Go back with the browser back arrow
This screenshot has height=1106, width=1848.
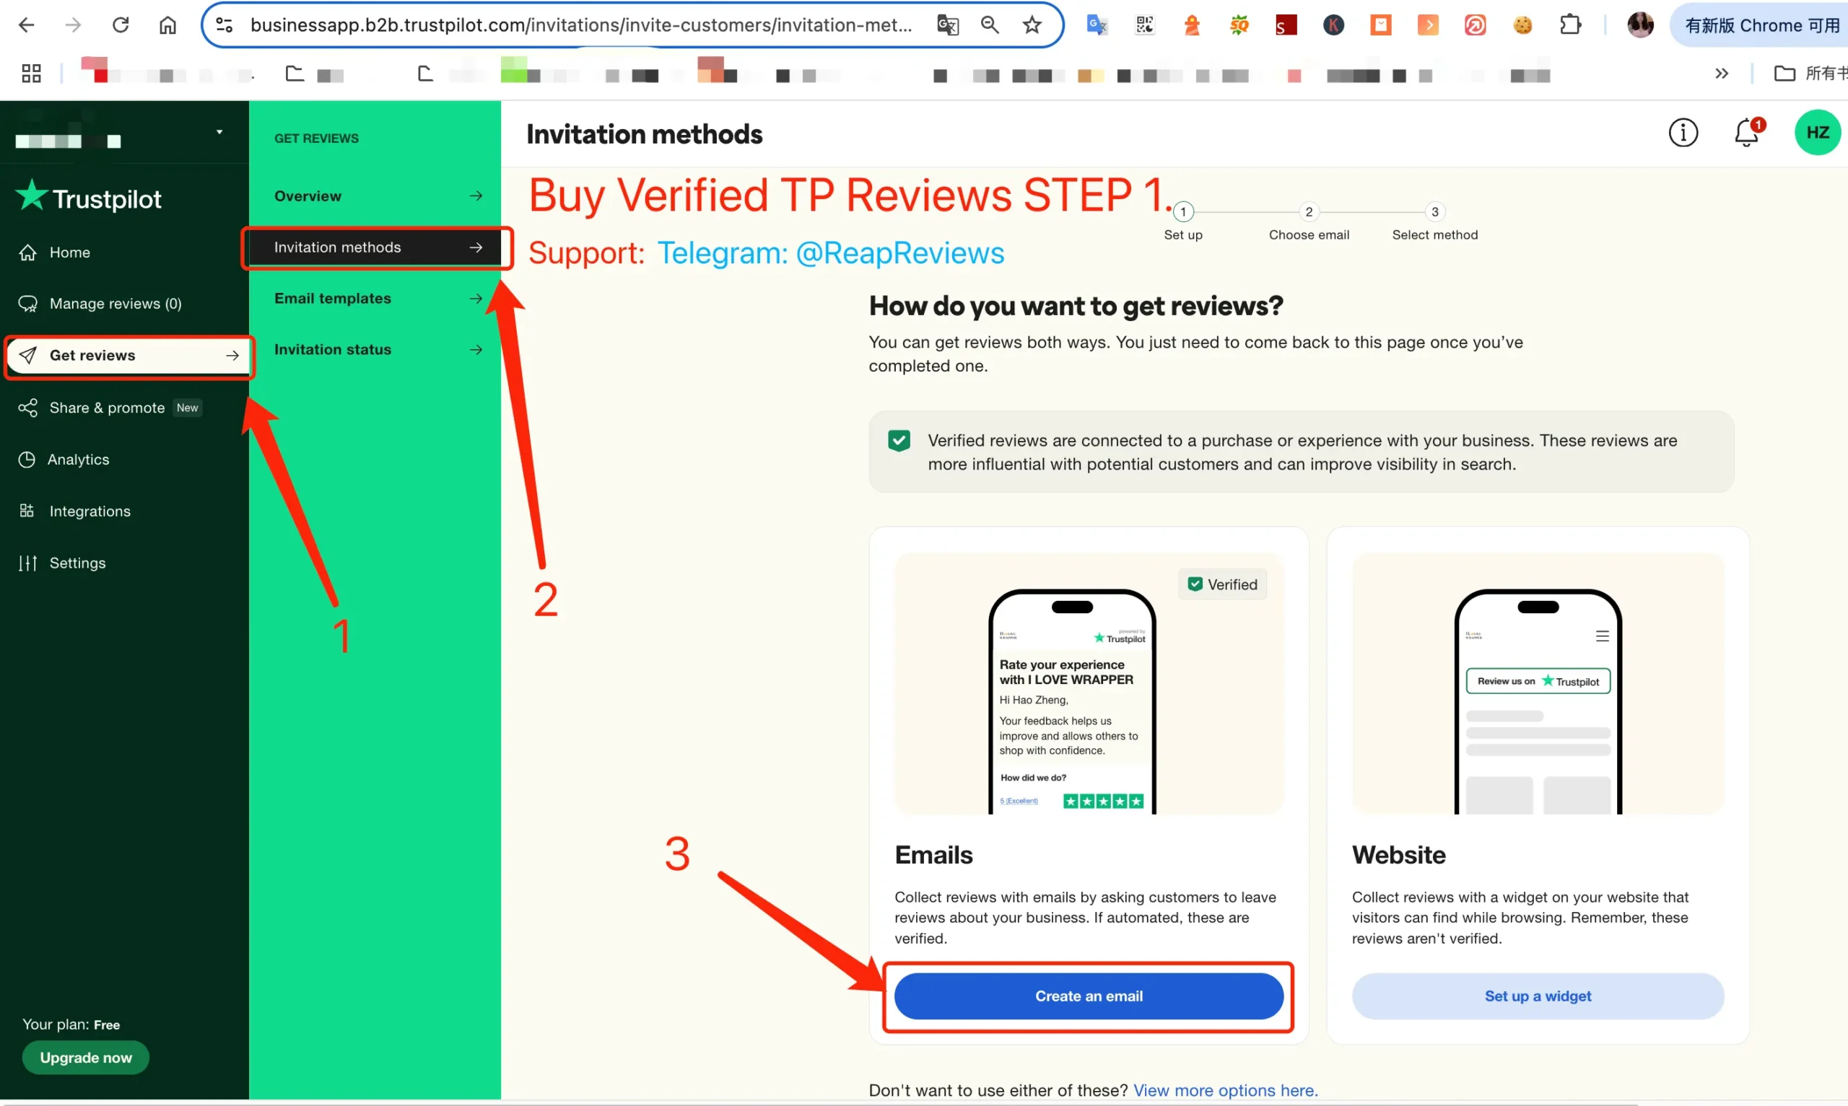pyautogui.click(x=26, y=25)
